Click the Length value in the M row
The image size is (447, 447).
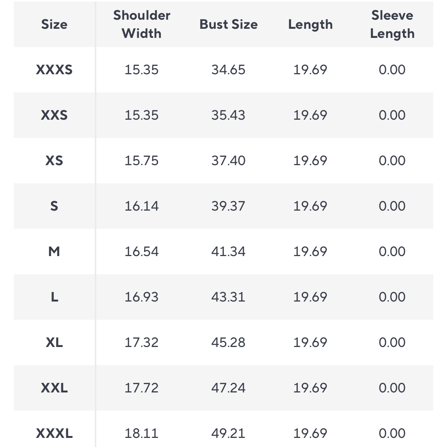pos(310,252)
